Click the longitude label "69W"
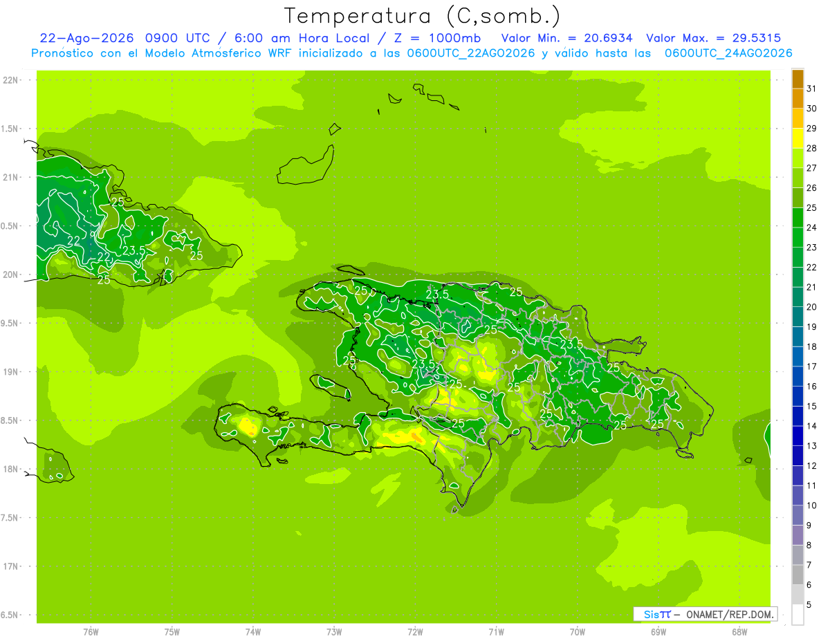Screen dimensions: 830x641 click(658, 631)
